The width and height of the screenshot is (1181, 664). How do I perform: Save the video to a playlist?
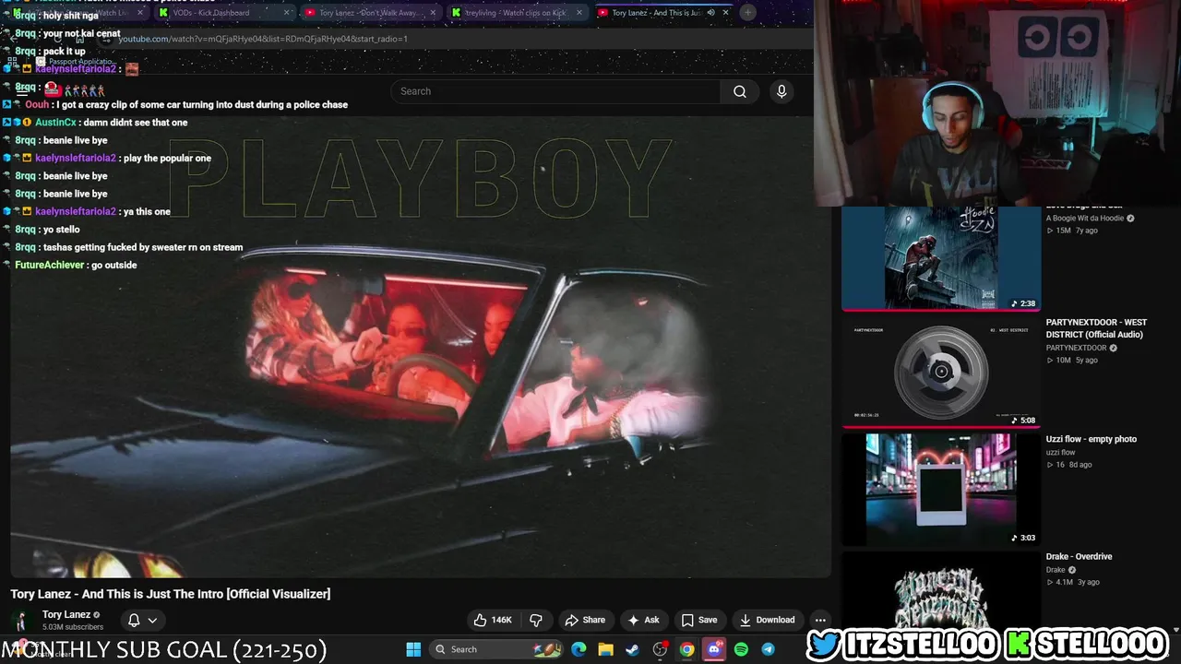click(x=698, y=620)
